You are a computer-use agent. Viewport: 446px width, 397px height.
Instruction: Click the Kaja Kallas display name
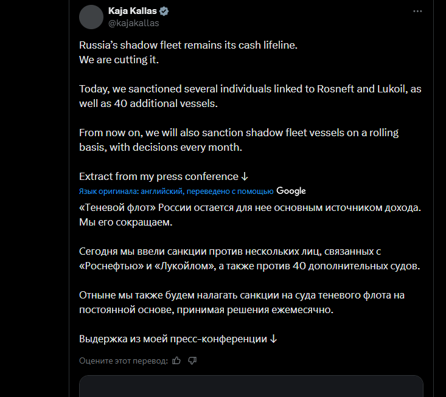coord(132,12)
